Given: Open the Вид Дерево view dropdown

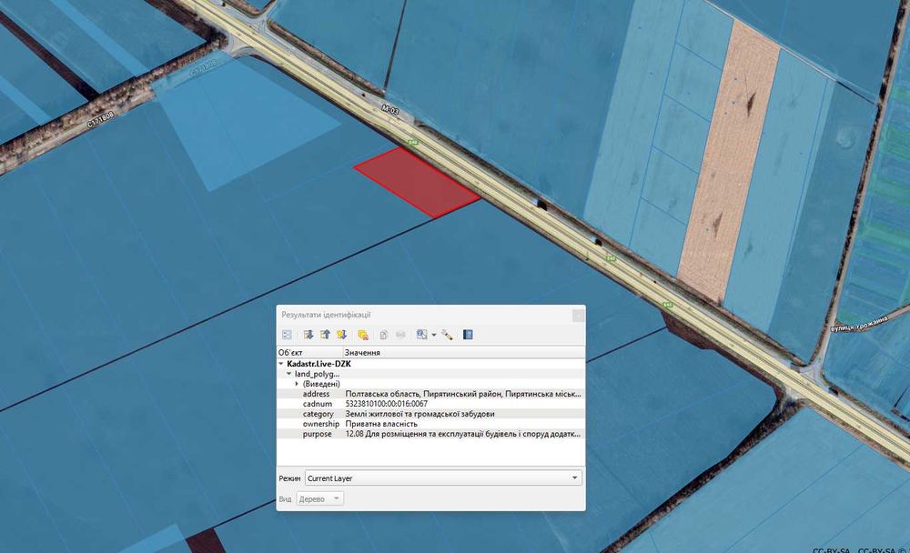Looking at the screenshot, I should coord(320,499).
